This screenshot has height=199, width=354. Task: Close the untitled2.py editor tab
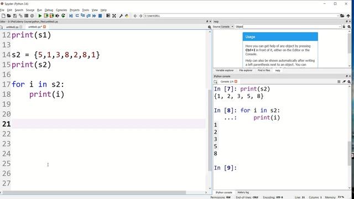pyautogui.click(x=21, y=27)
